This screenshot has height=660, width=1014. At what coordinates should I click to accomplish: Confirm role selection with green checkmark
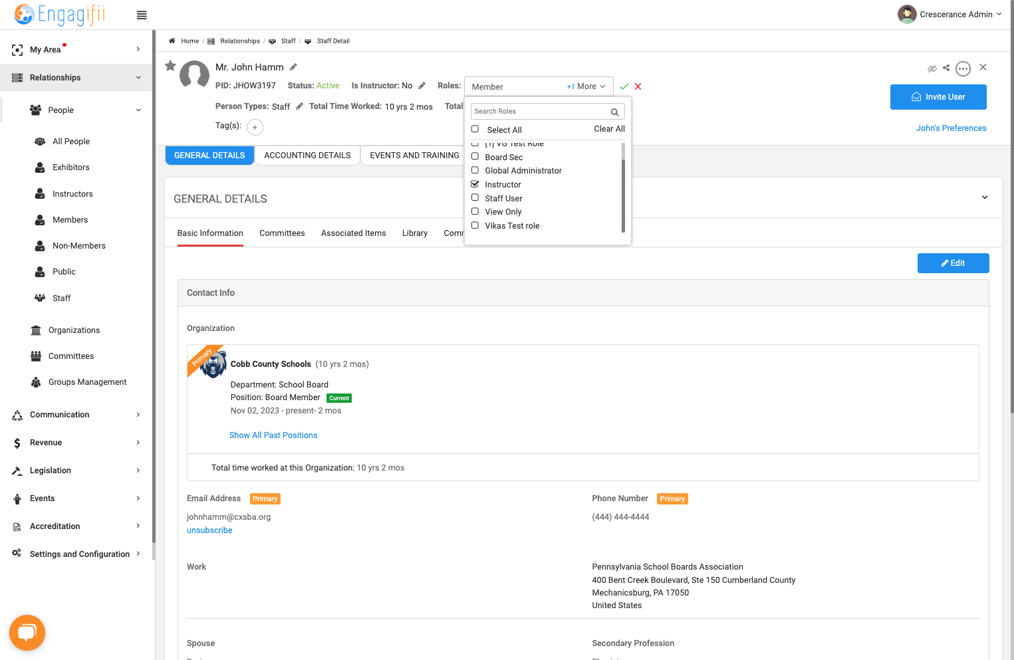pyautogui.click(x=624, y=86)
